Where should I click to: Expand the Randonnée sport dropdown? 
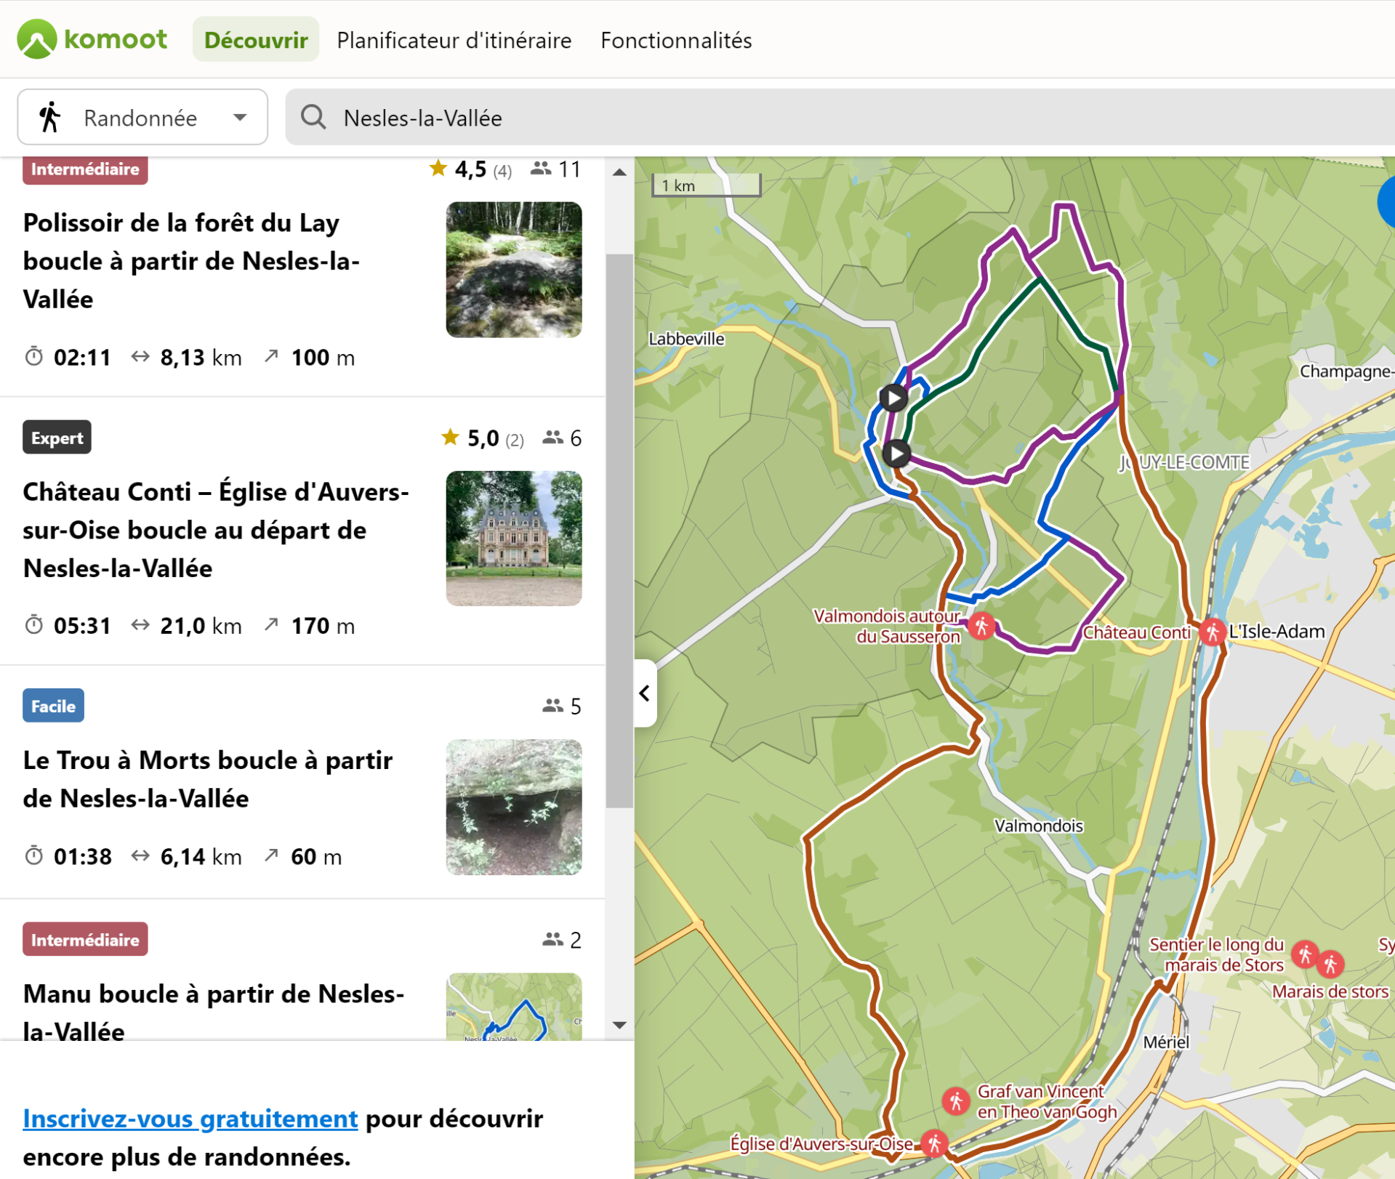point(142,117)
